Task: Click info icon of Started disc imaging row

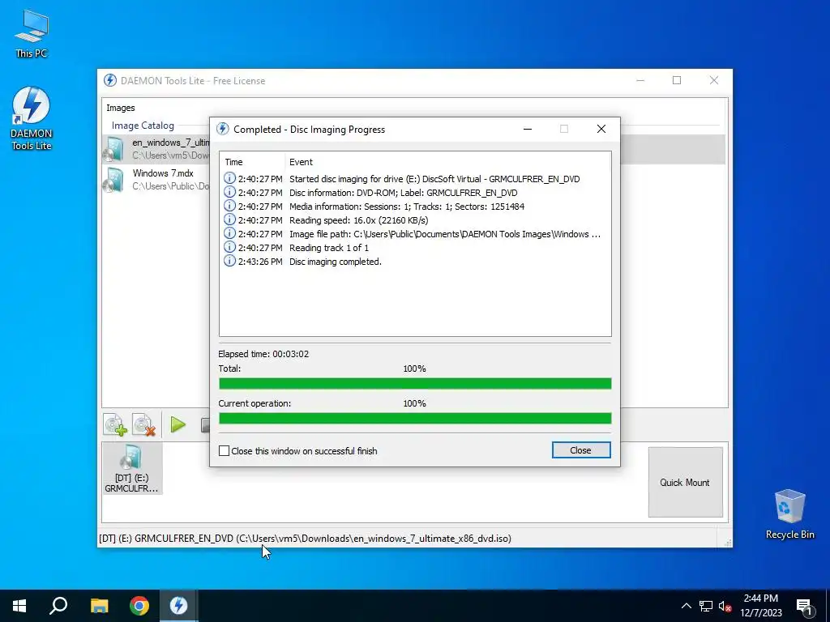Action: click(229, 178)
